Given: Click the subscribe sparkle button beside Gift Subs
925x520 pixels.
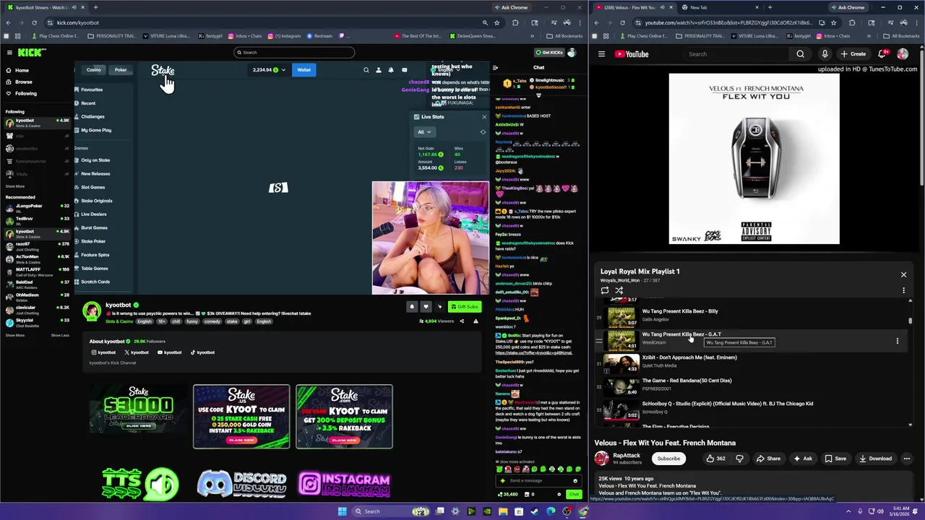Looking at the screenshot, I should click(439, 306).
